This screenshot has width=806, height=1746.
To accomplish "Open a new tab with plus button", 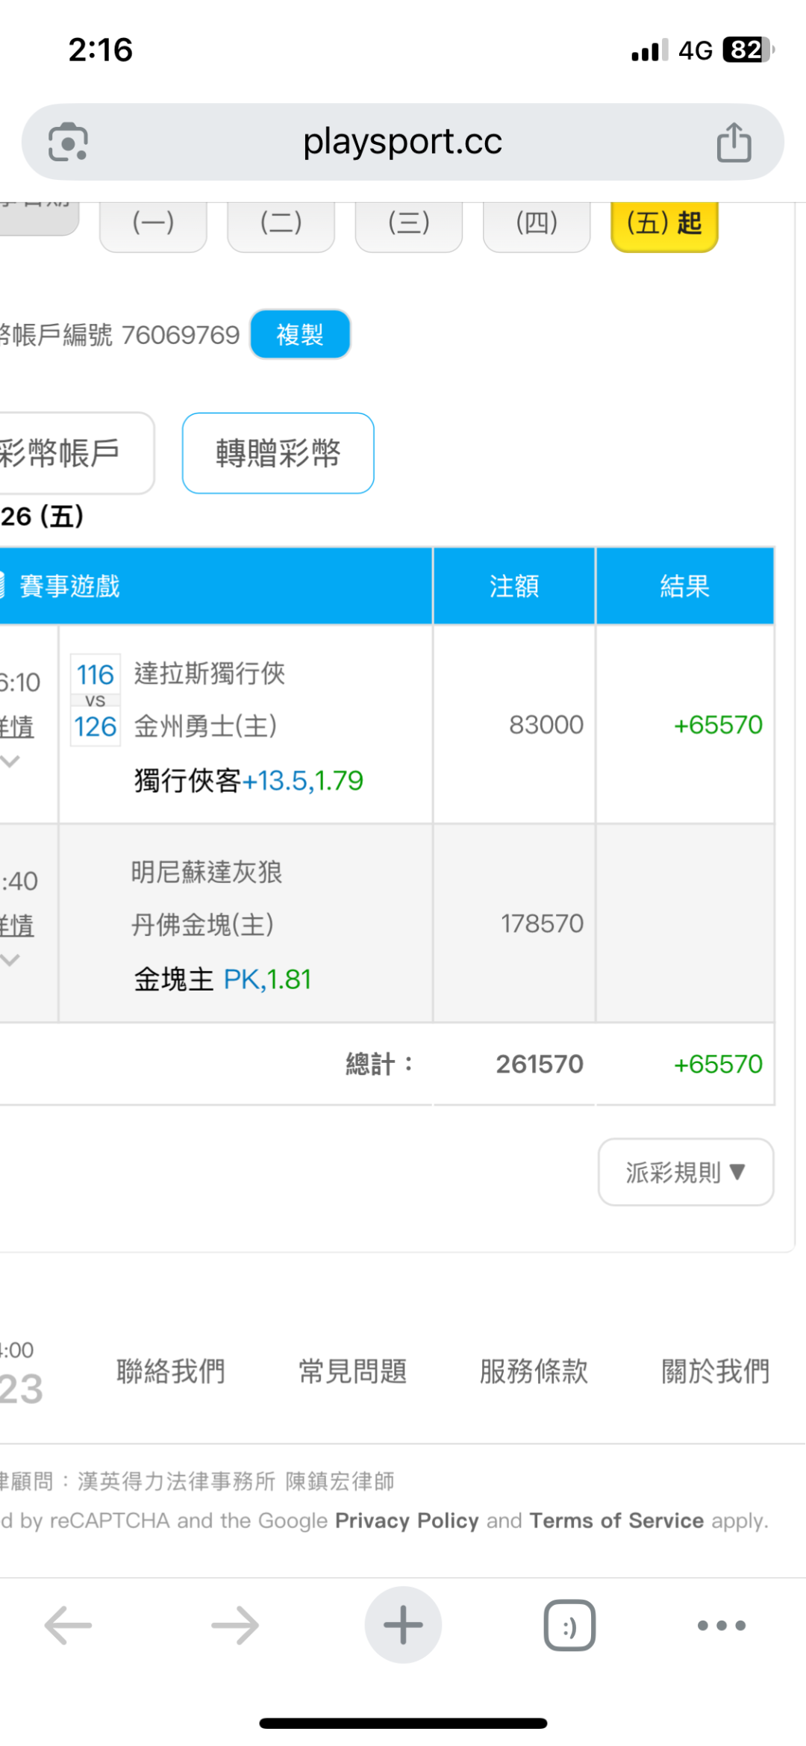I will click(x=403, y=1624).
